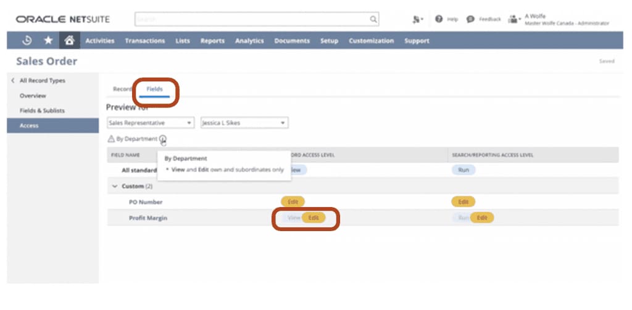Open the change role people icon
The height and width of the screenshot is (310, 632).
514,19
